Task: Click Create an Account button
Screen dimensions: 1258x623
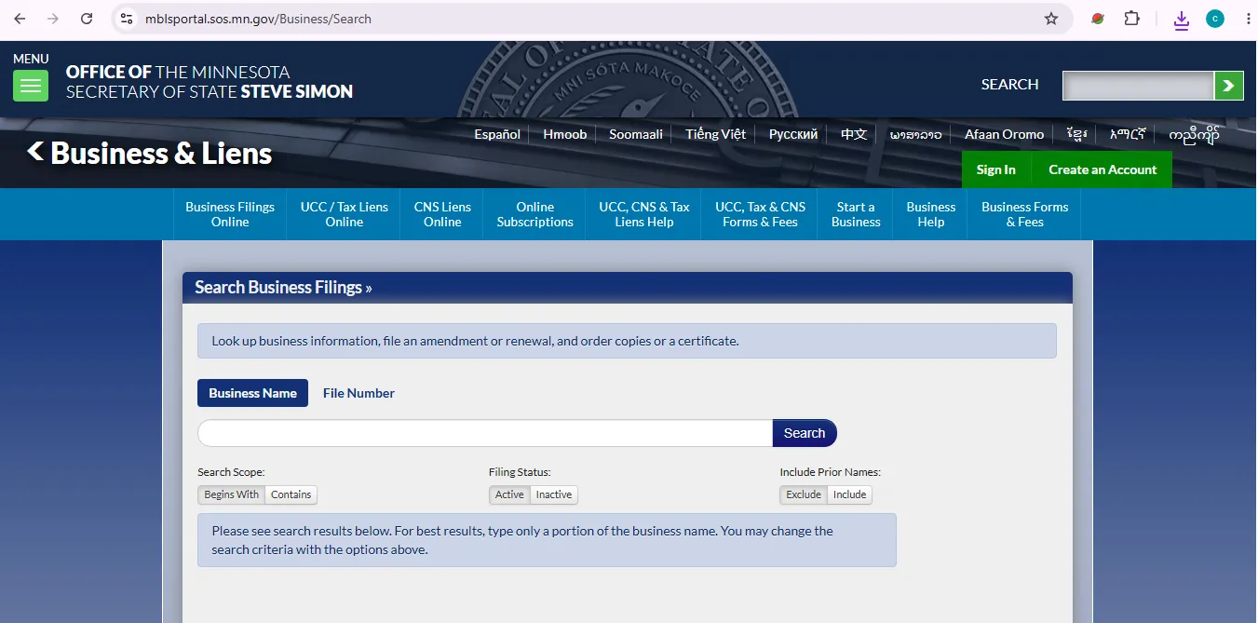Action: (1102, 169)
